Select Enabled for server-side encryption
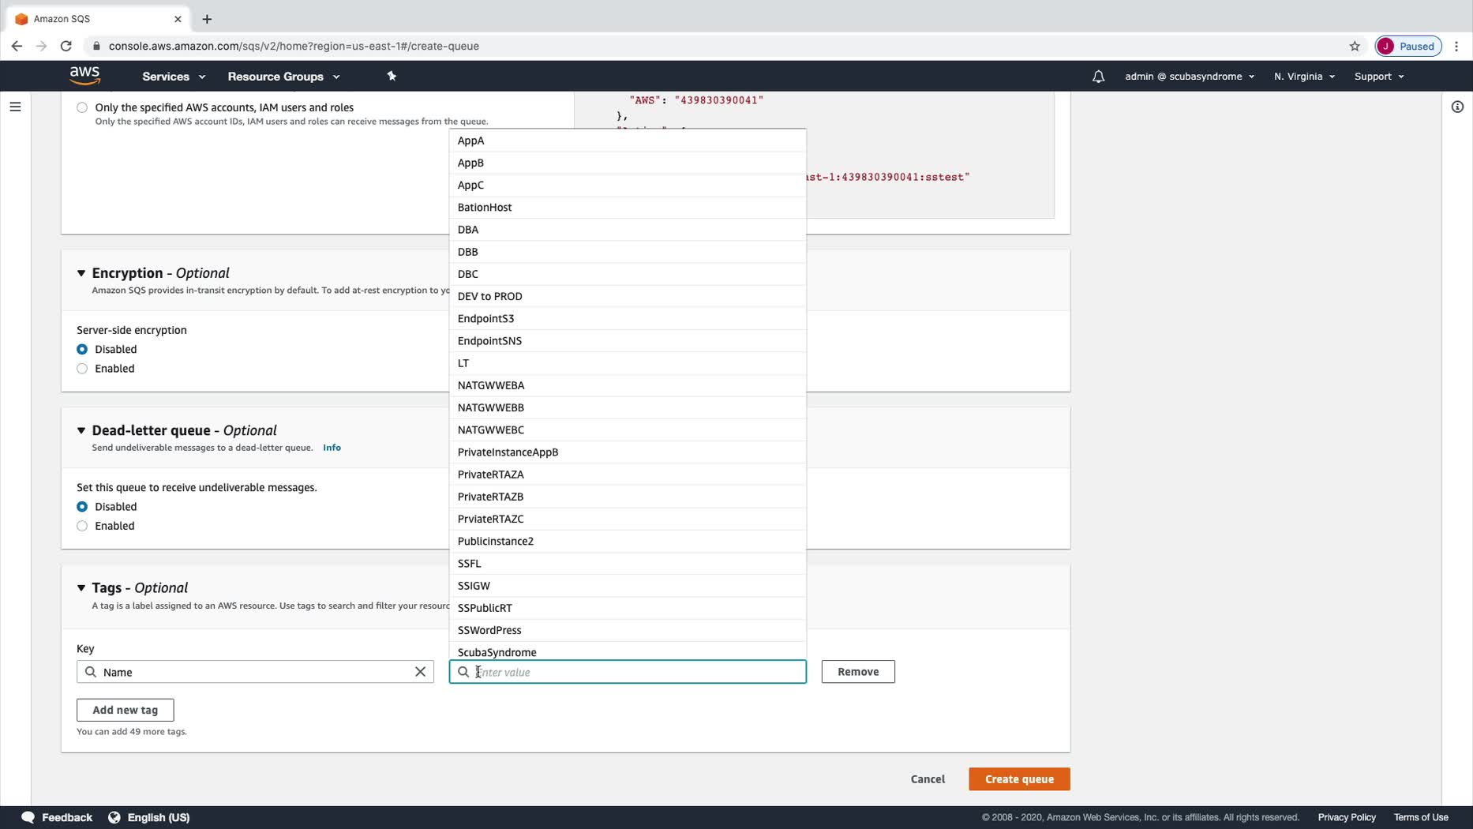The height and width of the screenshot is (829, 1473). 82,369
